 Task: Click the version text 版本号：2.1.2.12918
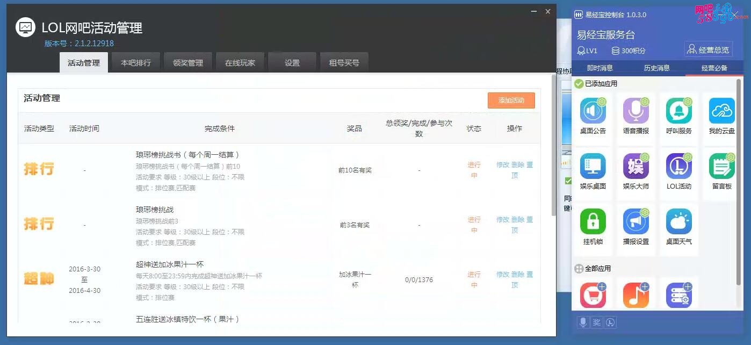click(x=79, y=44)
